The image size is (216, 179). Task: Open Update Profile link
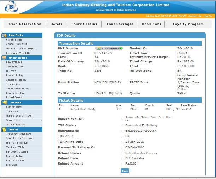14,40
